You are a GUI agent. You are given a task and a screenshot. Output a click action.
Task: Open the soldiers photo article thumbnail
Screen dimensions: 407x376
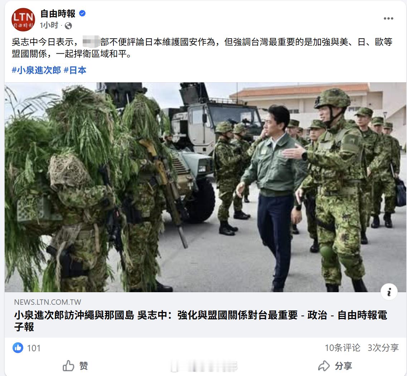coord(205,187)
